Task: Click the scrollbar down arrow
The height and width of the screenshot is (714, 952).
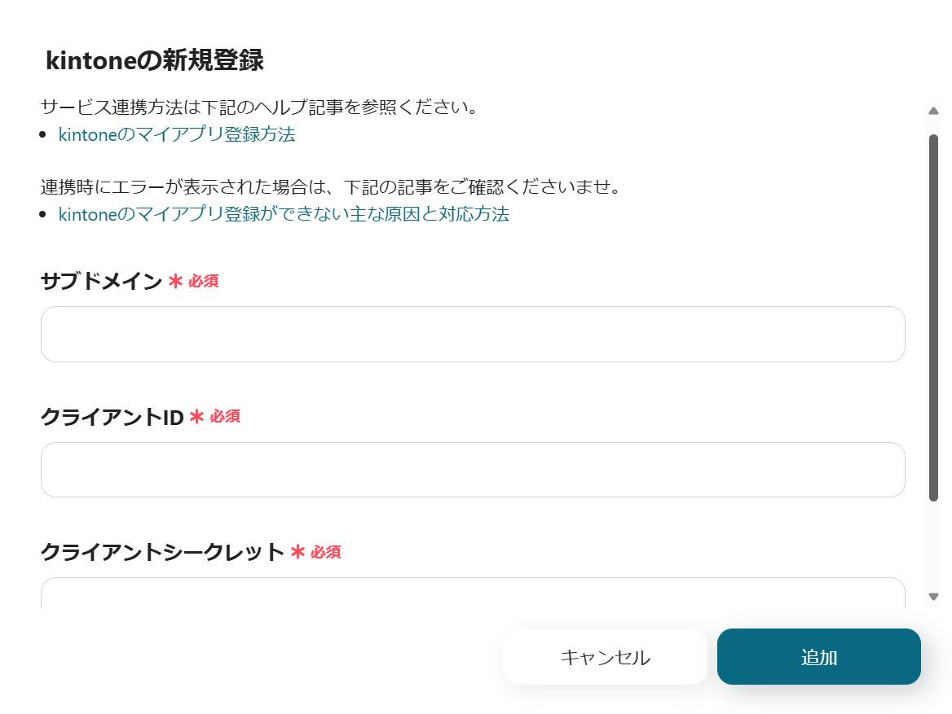Action: coord(934,597)
